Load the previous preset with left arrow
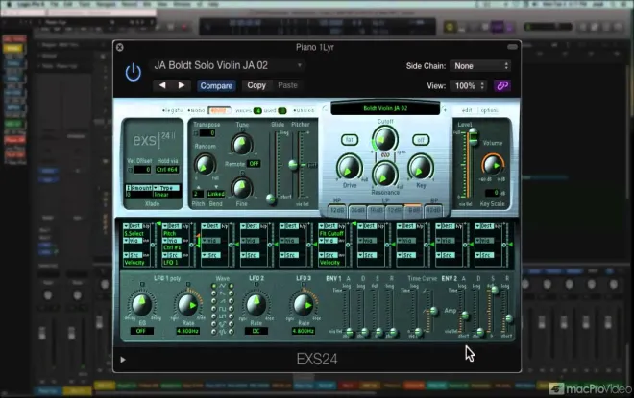Image resolution: width=634 pixels, height=398 pixels. coord(162,85)
